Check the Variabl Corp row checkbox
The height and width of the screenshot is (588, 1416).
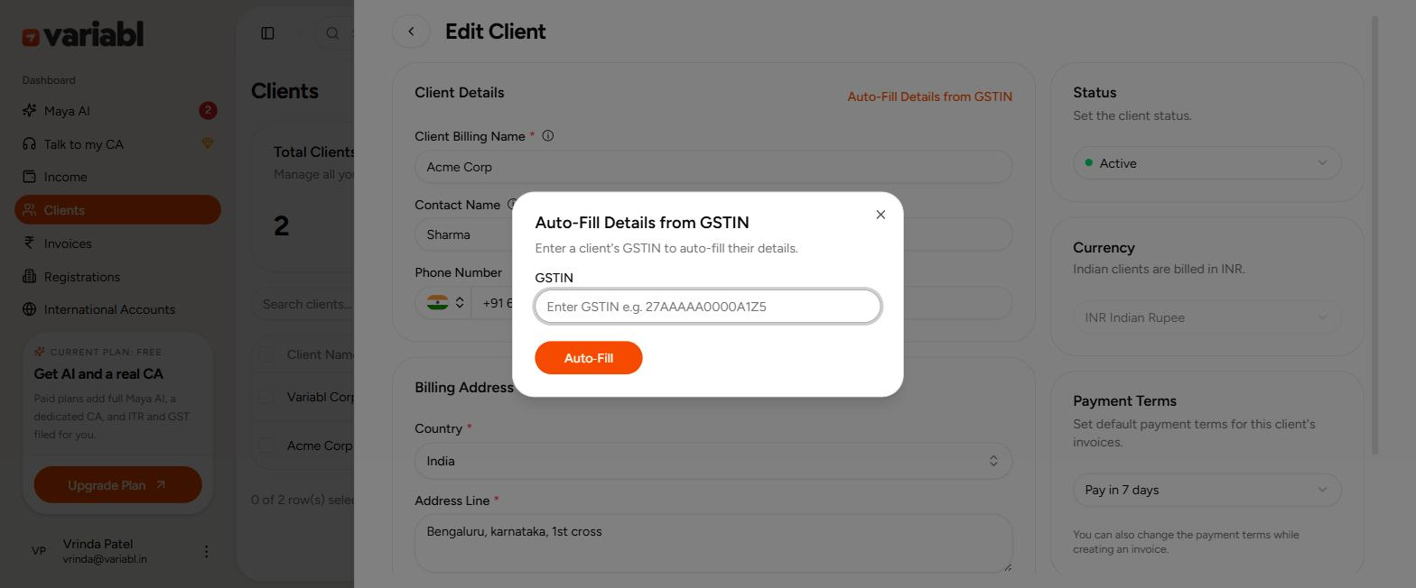click(x=265, y=397)
